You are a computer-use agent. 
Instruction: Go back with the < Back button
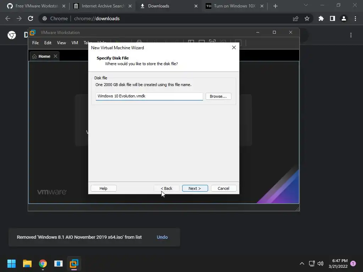167,188
